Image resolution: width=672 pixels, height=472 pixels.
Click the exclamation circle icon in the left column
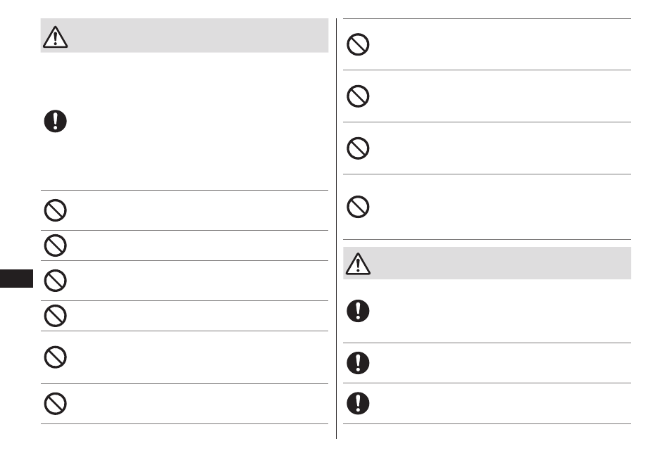click(x=55, y=121)
